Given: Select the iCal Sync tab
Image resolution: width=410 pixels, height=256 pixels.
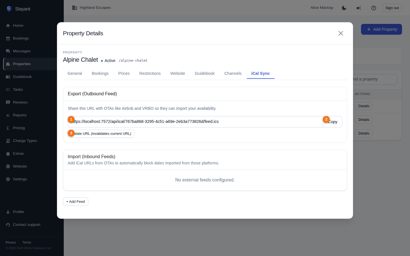Looking at the screenshot, I should 261,73.
